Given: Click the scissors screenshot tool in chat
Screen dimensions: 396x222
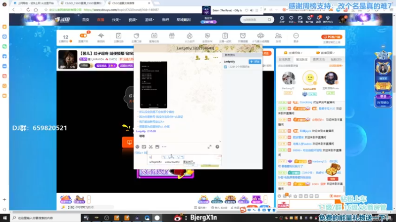Looking at the screenshot, I should (x=151, y=147).
